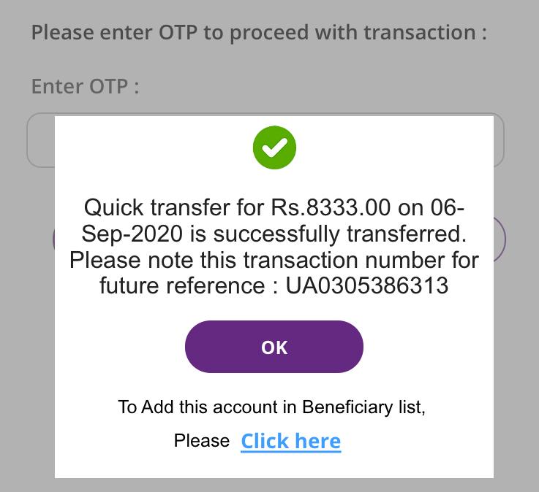Click the word Please beside Click here
Viewport: 539px width, 492px height.
[x=202, y=440]
